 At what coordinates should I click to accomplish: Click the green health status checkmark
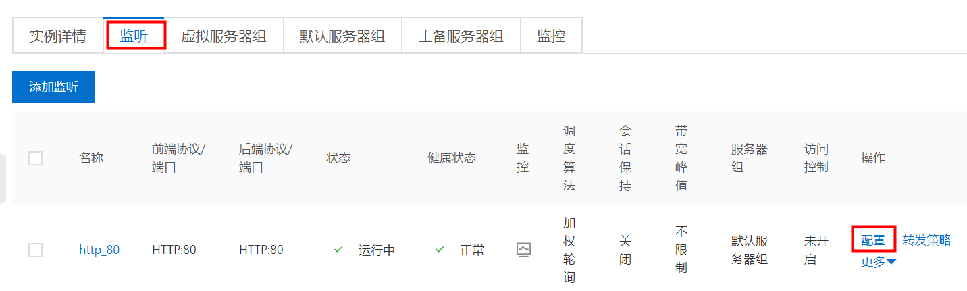tap(440, 250)
